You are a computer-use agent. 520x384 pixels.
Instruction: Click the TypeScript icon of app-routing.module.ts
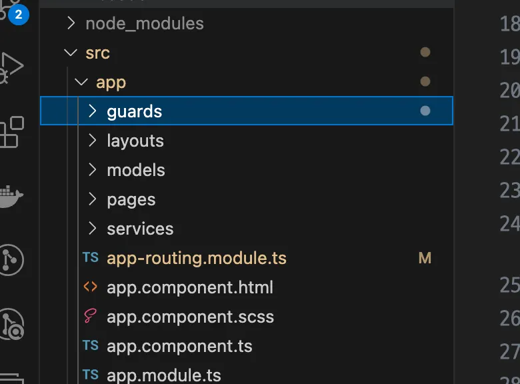click(91, 258)
